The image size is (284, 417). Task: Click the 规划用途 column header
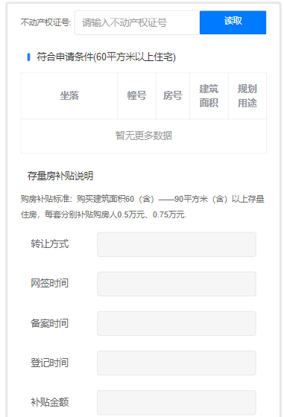247,96
